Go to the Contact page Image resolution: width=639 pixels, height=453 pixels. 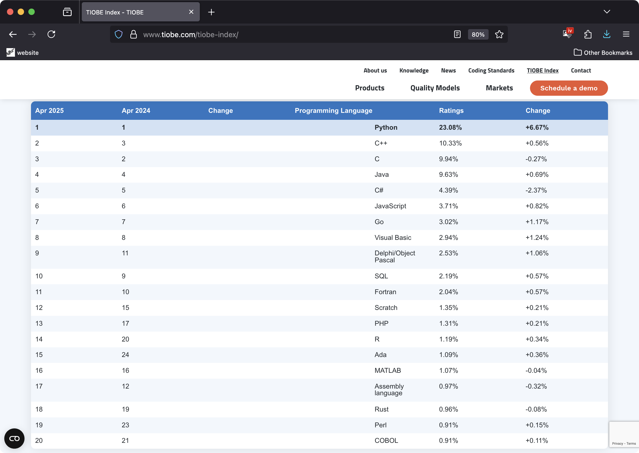[x=581, y=71]
